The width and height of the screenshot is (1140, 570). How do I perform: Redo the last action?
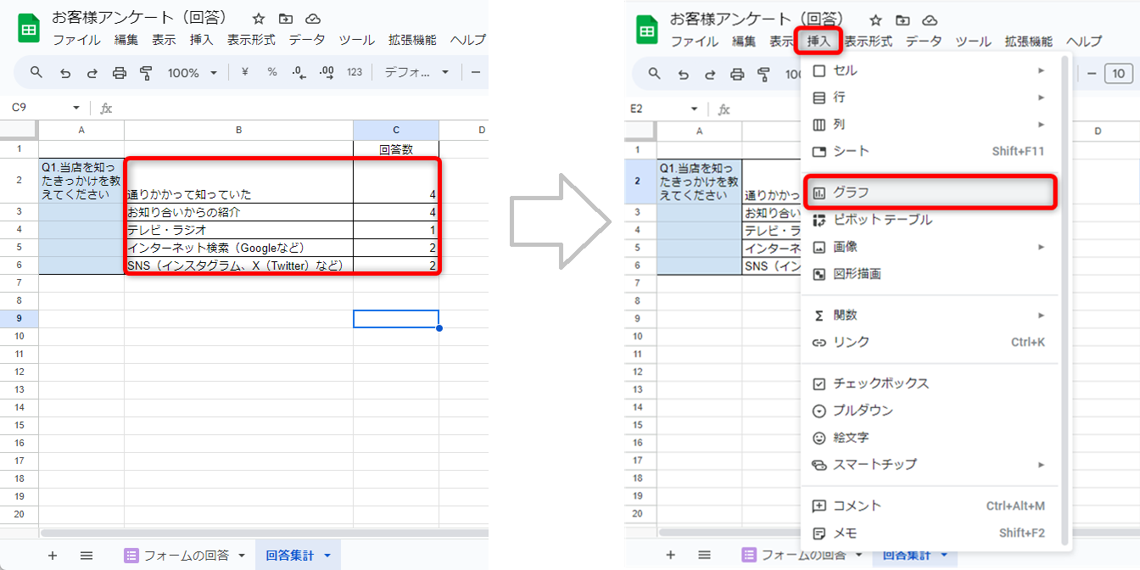pos(93,73)
